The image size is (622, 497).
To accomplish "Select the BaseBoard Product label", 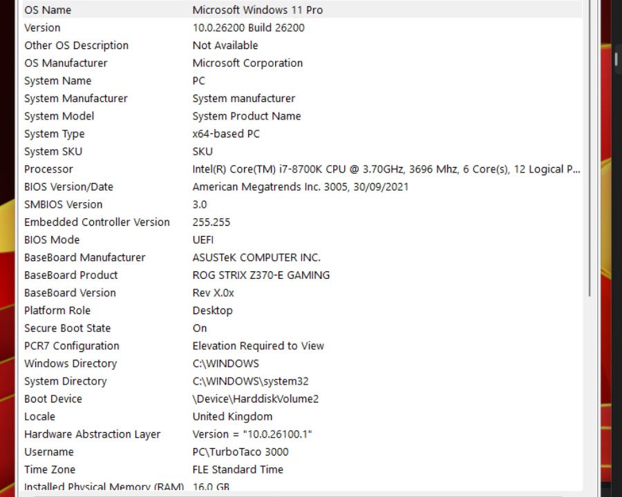I will [x=70, y=275].
